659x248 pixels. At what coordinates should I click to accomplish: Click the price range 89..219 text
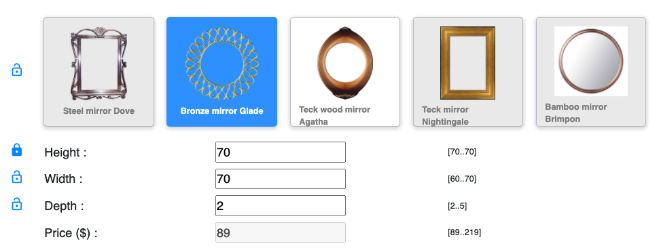465,232
